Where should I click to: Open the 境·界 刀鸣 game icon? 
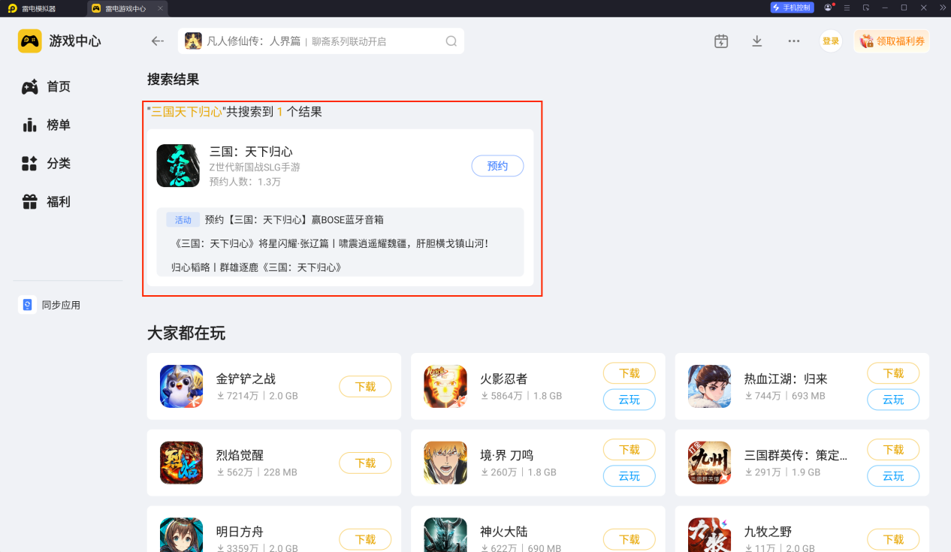445,463
